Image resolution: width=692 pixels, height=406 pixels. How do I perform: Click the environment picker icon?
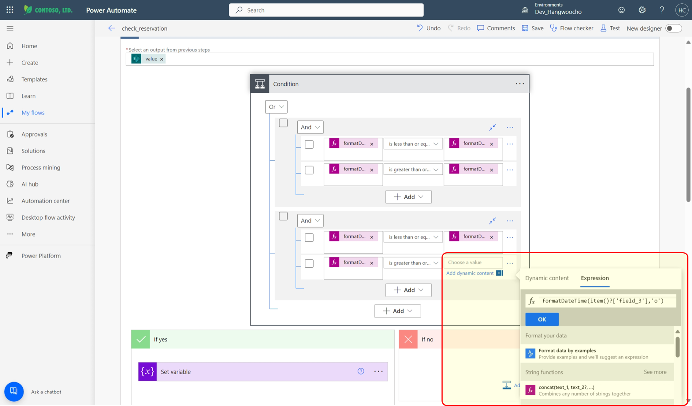[525, 10]
